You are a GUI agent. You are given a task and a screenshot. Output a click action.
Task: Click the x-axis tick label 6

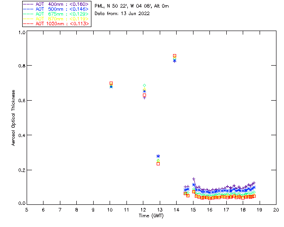click(43, 210)
